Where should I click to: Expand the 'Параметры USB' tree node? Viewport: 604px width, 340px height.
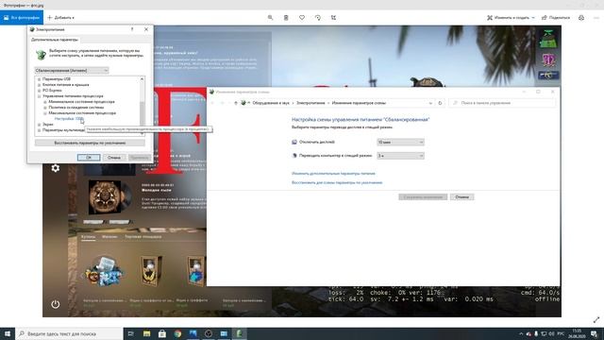40,79
